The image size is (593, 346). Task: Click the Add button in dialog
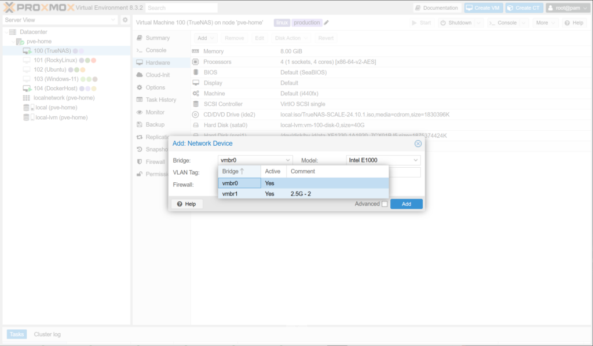(x=406, y=204)
